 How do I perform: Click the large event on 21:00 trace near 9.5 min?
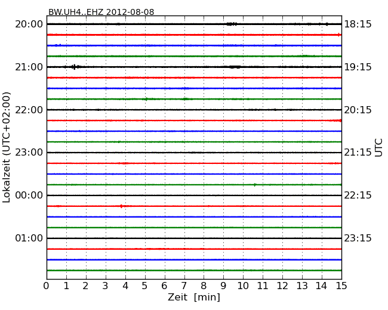point(234,67)
